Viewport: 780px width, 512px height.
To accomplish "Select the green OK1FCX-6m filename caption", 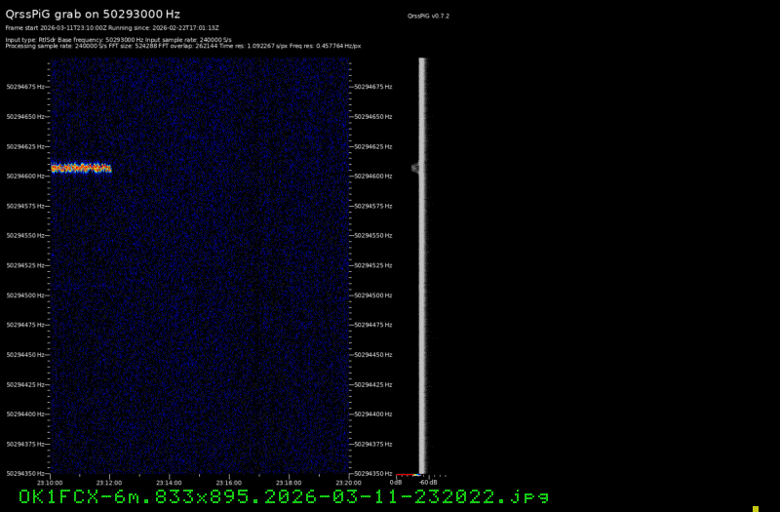I will pos(283,497).
